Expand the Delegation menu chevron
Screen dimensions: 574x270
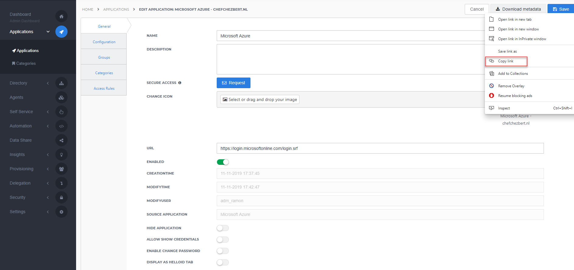click(48, 183)
